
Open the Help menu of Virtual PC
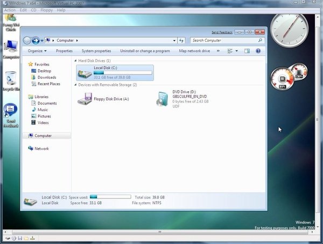pyautogui.click(x=61, y=10)
